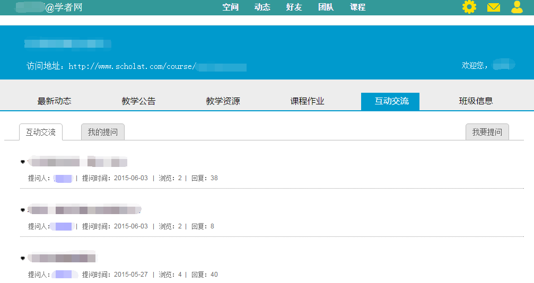Select 好友 in the top navigation
Viewport: 534px width, 283px height.
pyautogui.click(x=294, y=7)
